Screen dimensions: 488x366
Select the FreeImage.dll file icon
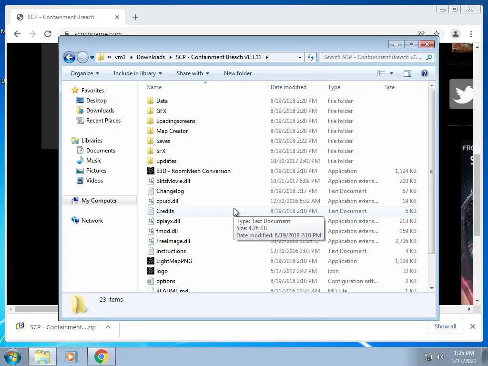click(150, 241)
